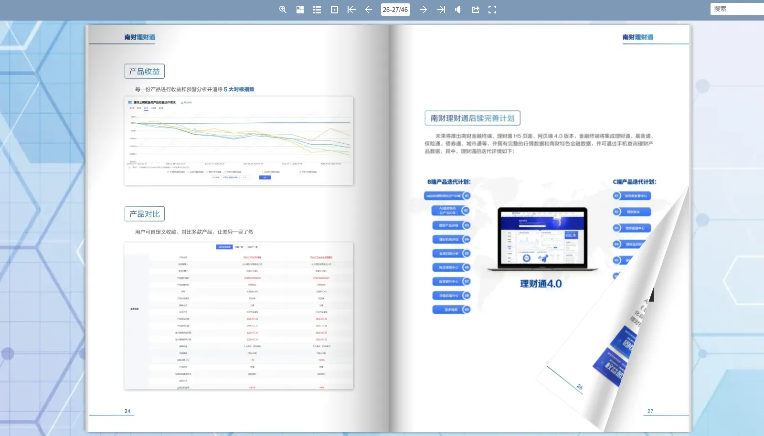764x436 pixels.
Task: Click the 南财理财通后续完善计划 title box
Action: click(472, 118)
